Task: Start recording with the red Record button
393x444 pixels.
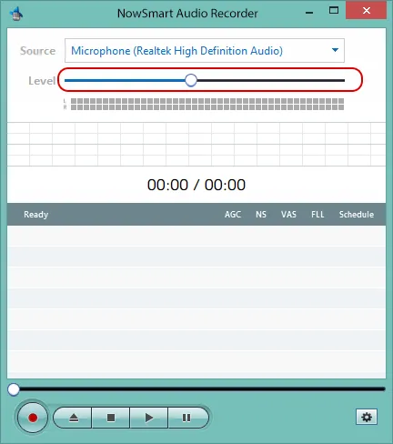Action: coord(33,418)
